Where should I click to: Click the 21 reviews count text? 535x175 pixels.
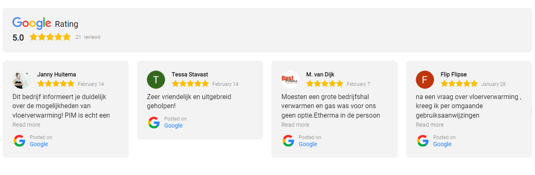pos(88,37)
